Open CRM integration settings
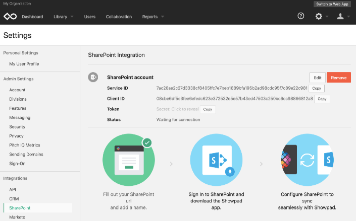The height and width of the screenshot is (221, 356). (x=14, y=199)
